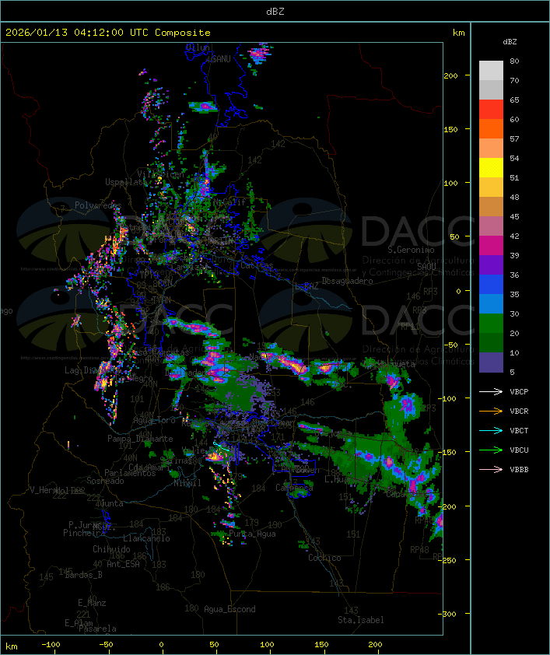Pick the light gray 70-80 dBZ swatch

(491, 71)
